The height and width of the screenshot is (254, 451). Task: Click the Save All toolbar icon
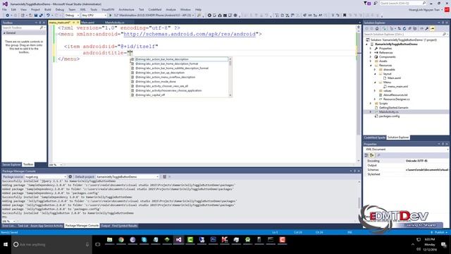[41, 16]
